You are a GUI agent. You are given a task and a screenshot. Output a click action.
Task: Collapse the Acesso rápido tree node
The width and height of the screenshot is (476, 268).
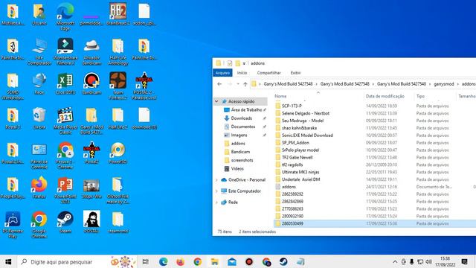[216, 101]
